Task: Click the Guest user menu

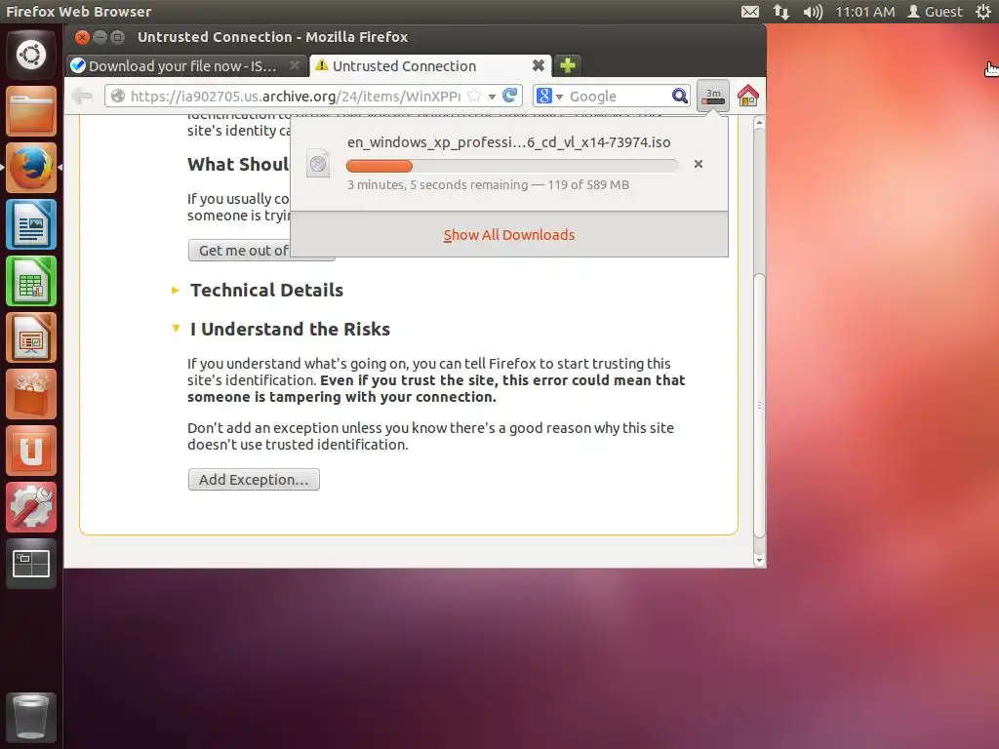Action: (935, 12)
